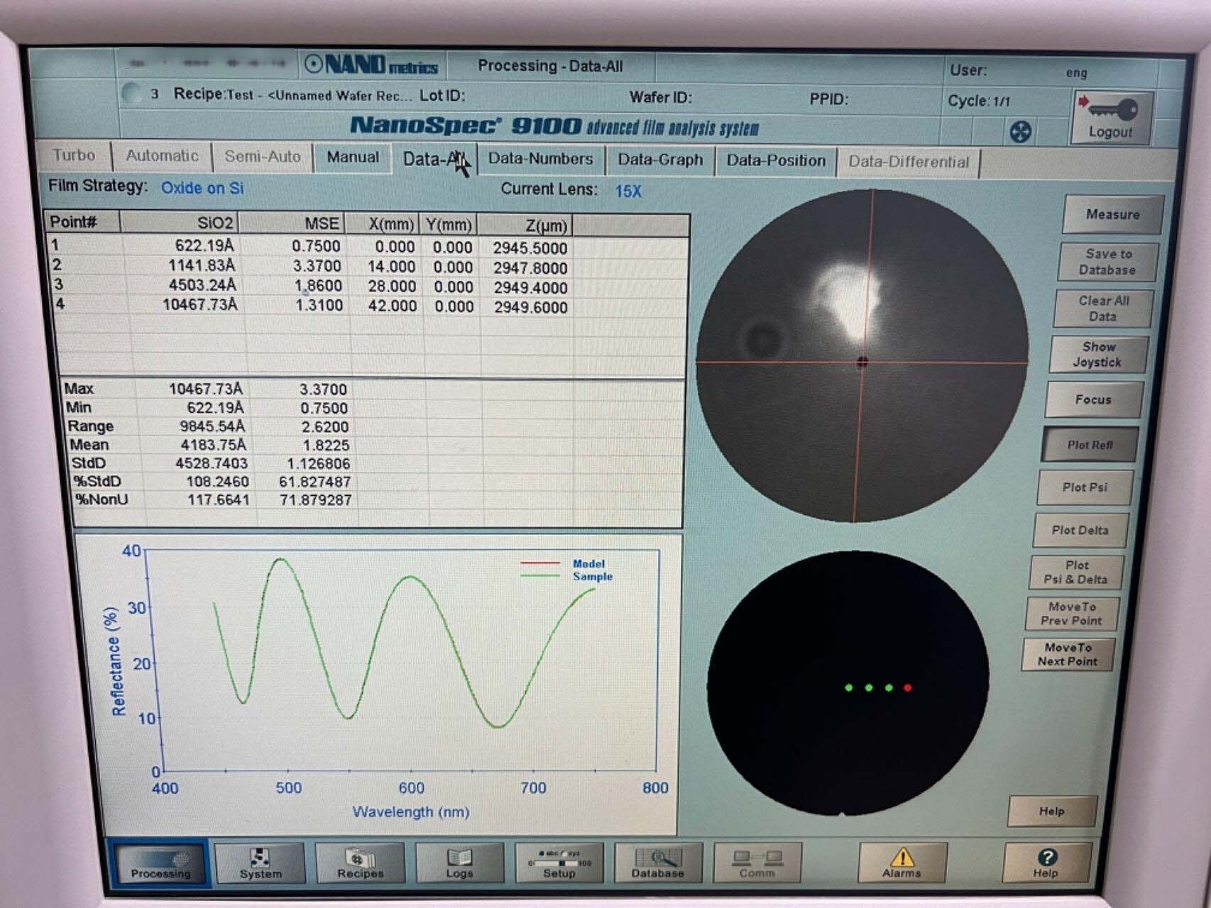This screenshot has height=908, width=1211.
Task: Click the X value 42.000
Action: pyautogui.click(x=392, y=306)
